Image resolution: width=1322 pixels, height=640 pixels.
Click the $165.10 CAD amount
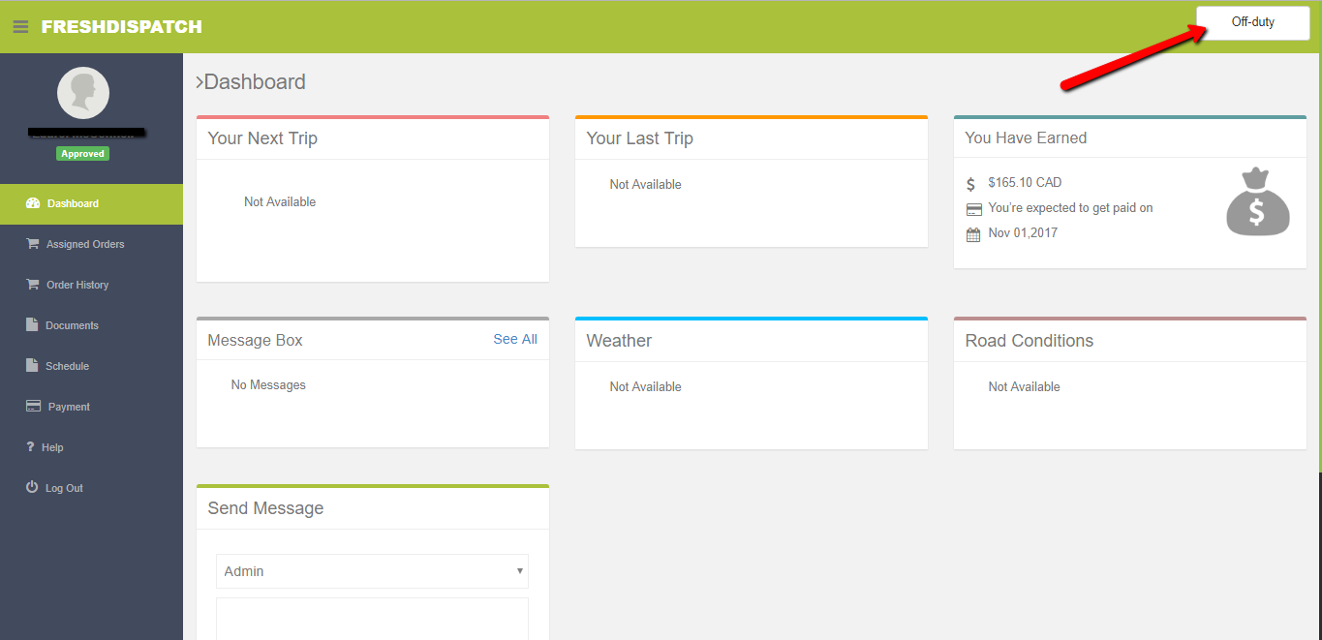[x=1025, y=182]
